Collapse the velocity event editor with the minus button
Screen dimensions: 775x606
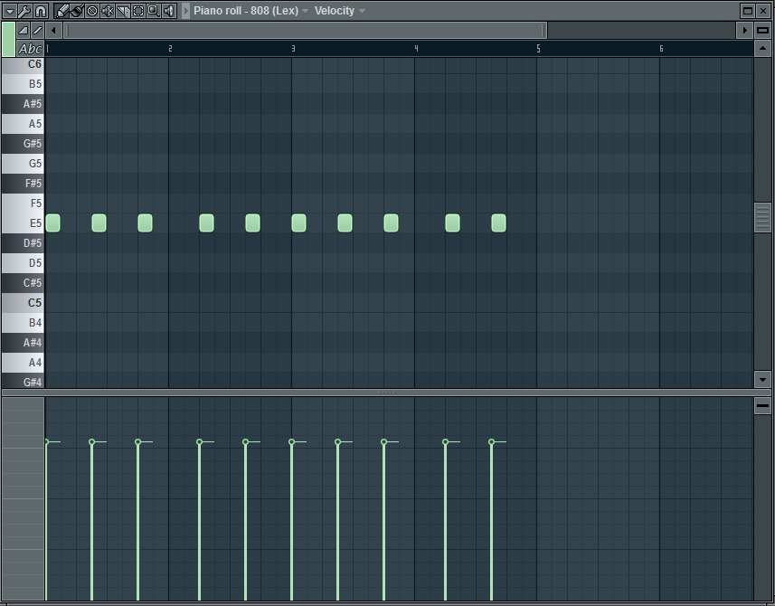(762, 406)
